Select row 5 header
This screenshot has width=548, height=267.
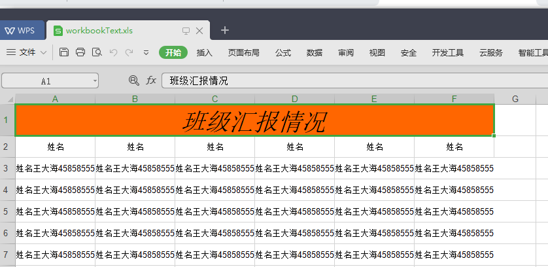point(7,211)
